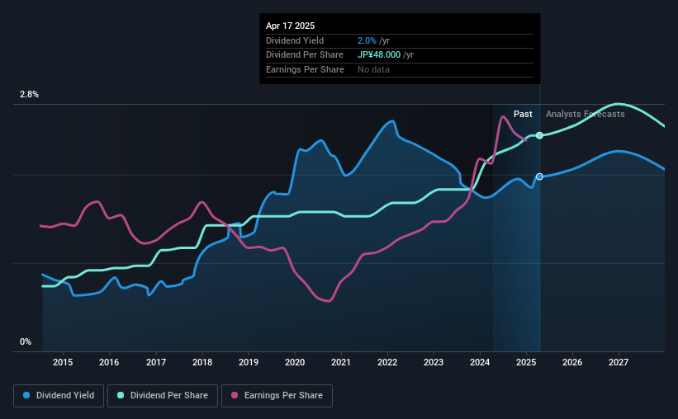
Task: Click the teal Dividend Per Share legend dot
Action: pyautogui.click(x=121, y=395)
